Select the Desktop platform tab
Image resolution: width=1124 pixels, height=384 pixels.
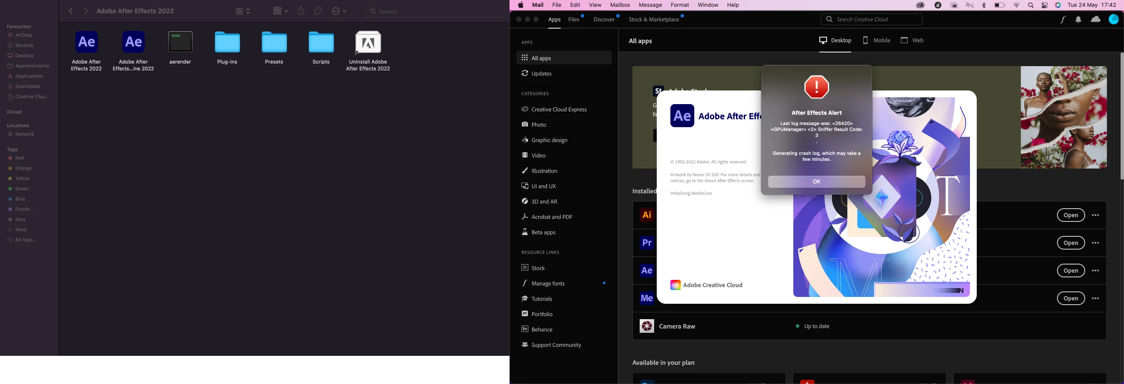tap(835, 41)
